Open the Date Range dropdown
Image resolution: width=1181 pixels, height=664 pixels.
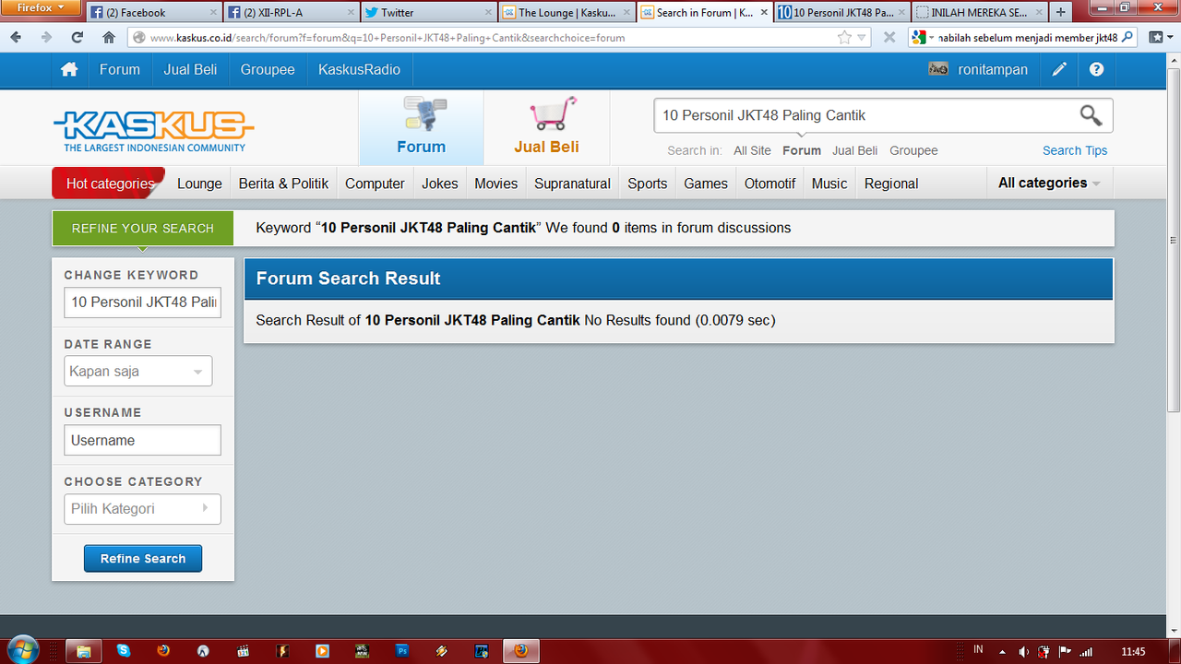pos(138,372)
